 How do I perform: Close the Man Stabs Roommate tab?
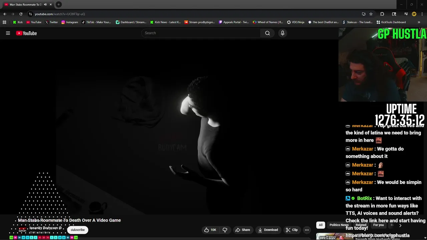pyautogui.click(x=51, y=5)
